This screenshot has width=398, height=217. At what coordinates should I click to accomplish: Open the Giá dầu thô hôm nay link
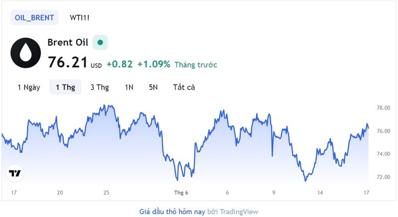click(172, 212)
